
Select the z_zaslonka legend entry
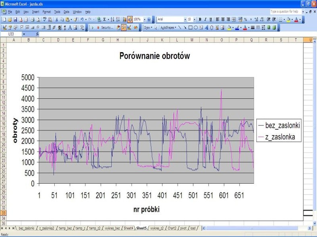click(276, 137)
